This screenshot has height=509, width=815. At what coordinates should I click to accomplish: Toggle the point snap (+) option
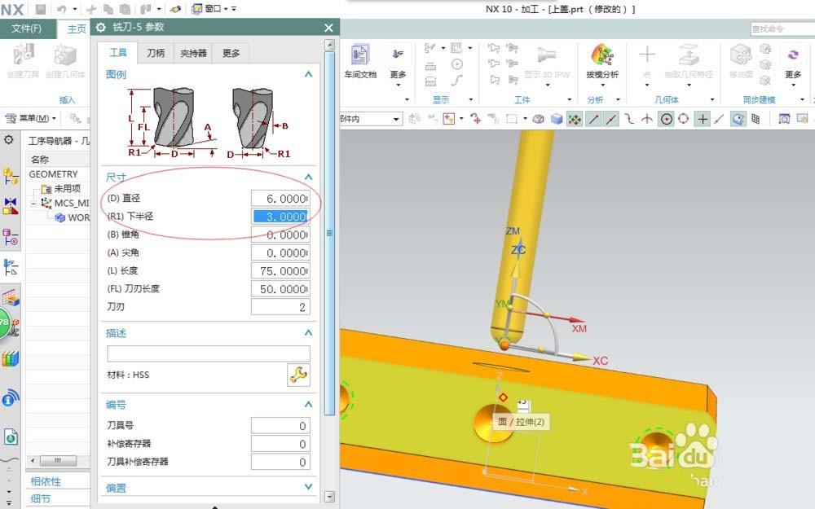pos(703,119)
